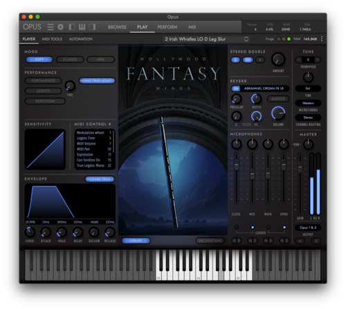
Task: Click the Fine tune knob
Action: (x=308, y=77)
